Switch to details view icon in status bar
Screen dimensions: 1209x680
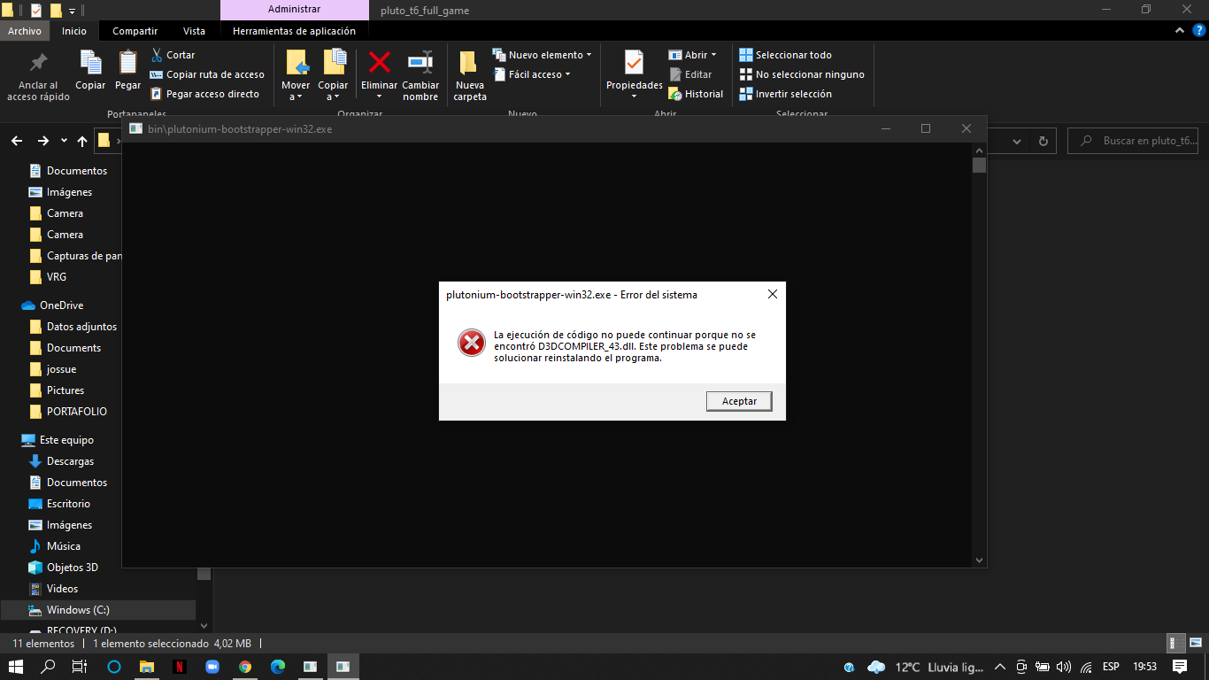coord(1176,644)
